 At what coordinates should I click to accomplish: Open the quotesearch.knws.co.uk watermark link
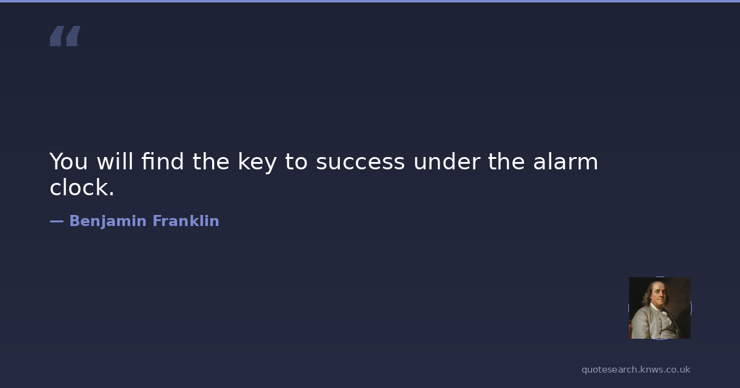[636, 370]
